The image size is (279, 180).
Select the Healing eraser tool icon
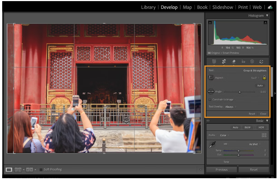click(x=233, y=61)
